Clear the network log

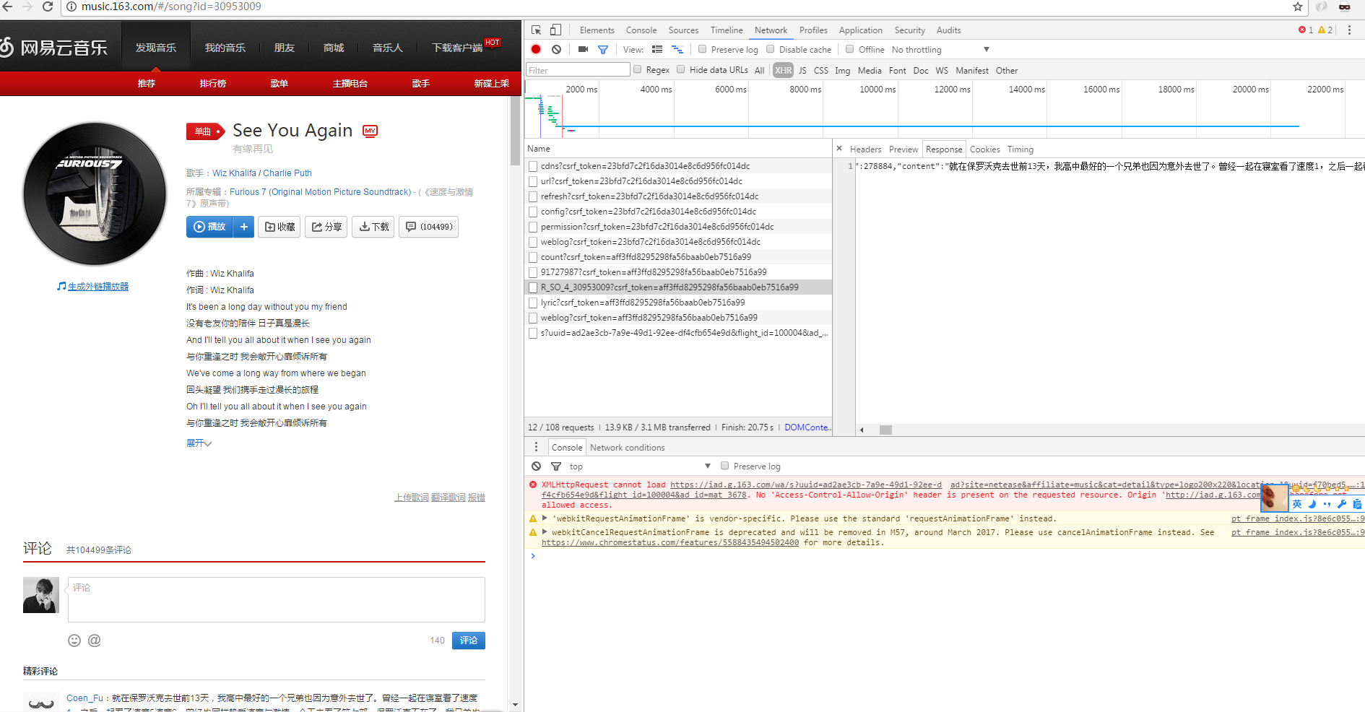(x=556, y=49)
